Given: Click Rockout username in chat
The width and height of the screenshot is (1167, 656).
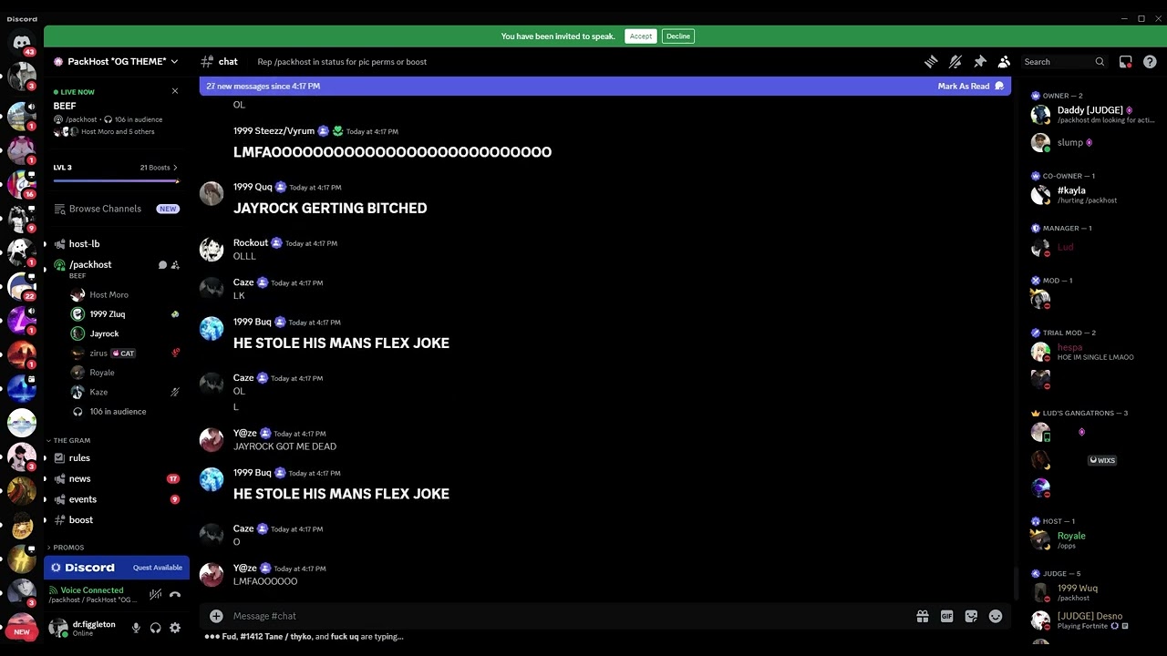Looking at the screenshot, I should (251, 243).
